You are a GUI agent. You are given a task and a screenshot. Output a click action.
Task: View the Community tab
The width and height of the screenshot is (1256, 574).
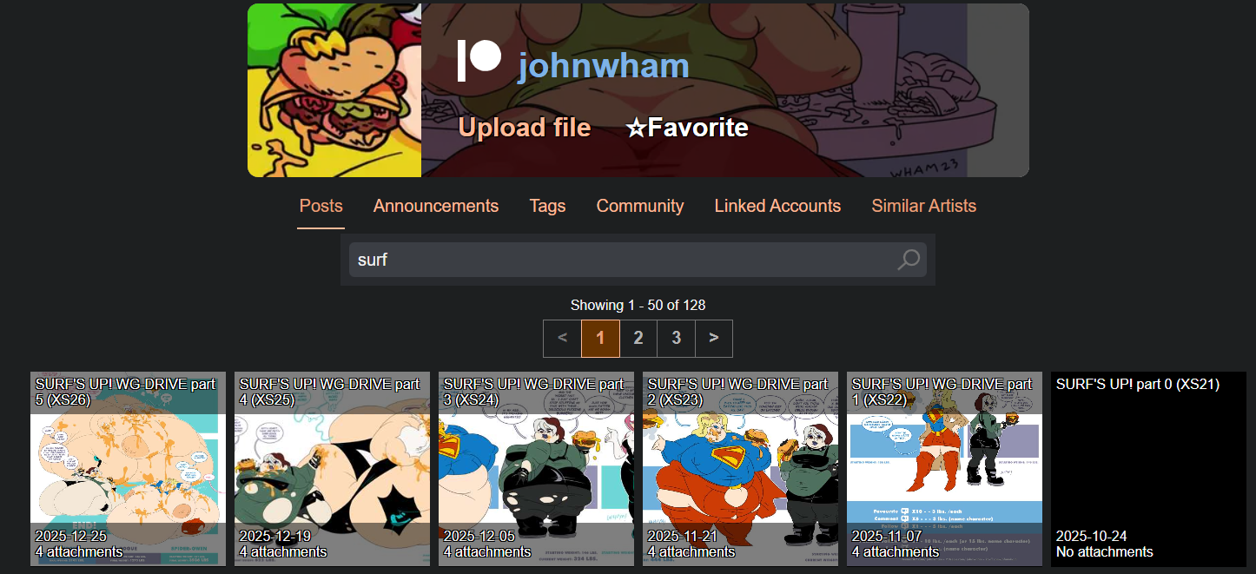pyautogui.click(x=639, y=206)
